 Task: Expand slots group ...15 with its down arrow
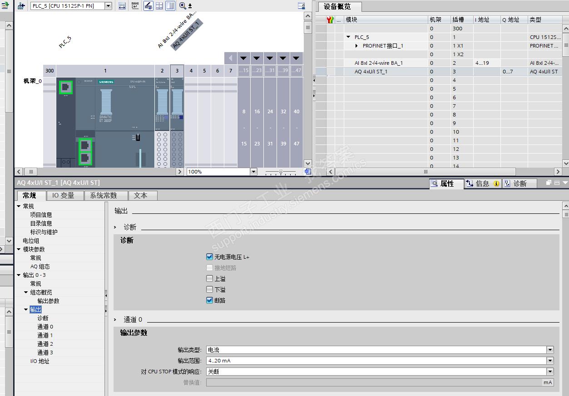pos(244,58)
